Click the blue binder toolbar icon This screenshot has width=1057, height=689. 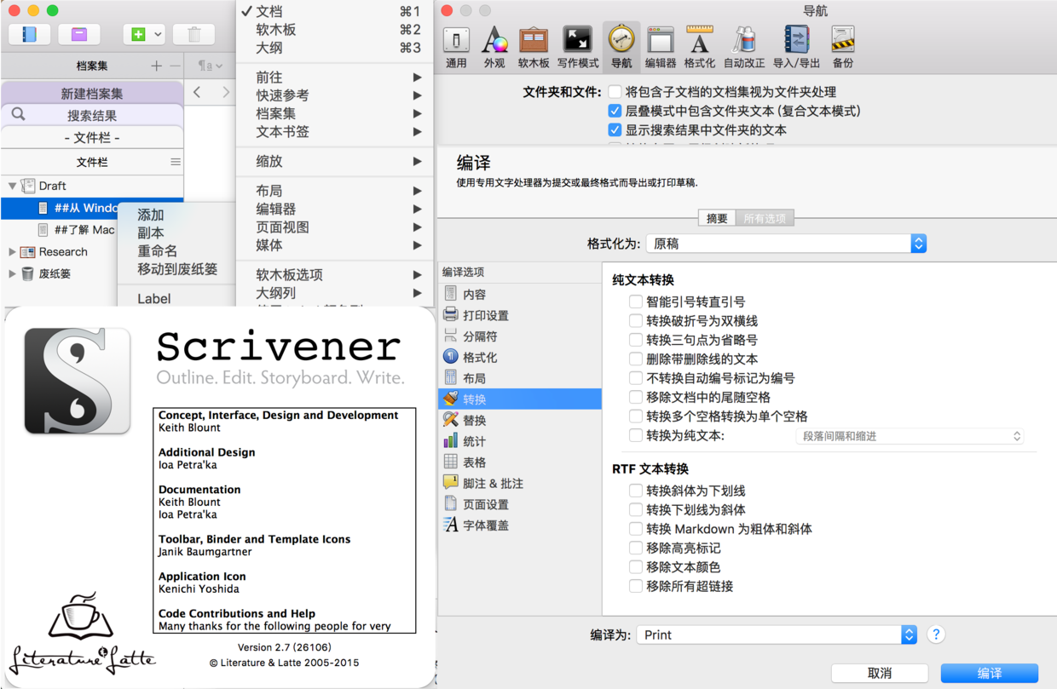[x=30, y=34]
